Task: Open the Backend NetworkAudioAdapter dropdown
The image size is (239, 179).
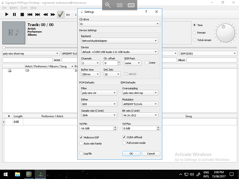Action: tap(119, 40)
